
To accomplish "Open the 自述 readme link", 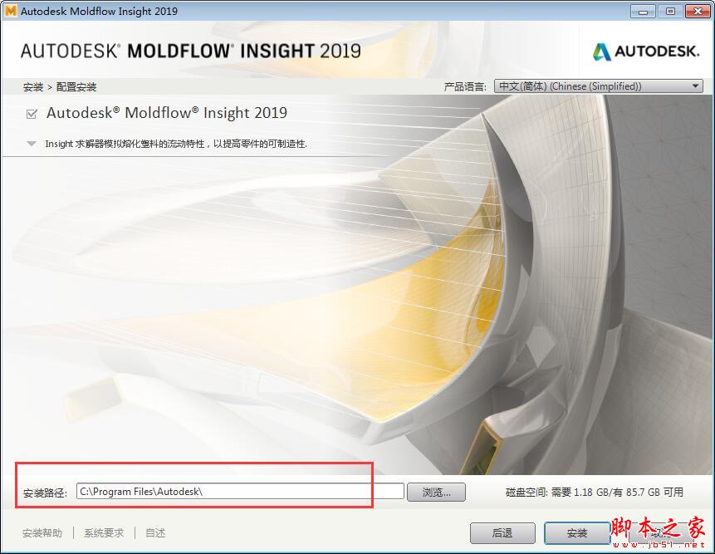I will (155, 532).
